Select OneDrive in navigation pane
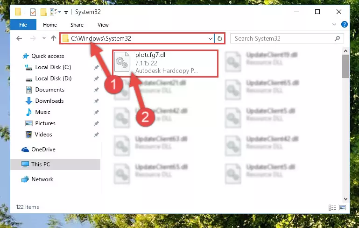Screen dimensions: 359x228 click(x=43, y=150)
